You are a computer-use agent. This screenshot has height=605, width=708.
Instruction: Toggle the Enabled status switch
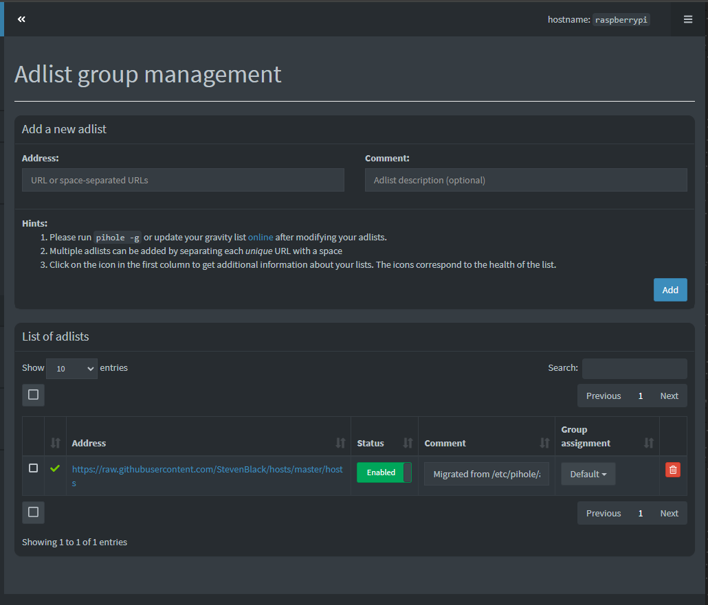(384, 472)
